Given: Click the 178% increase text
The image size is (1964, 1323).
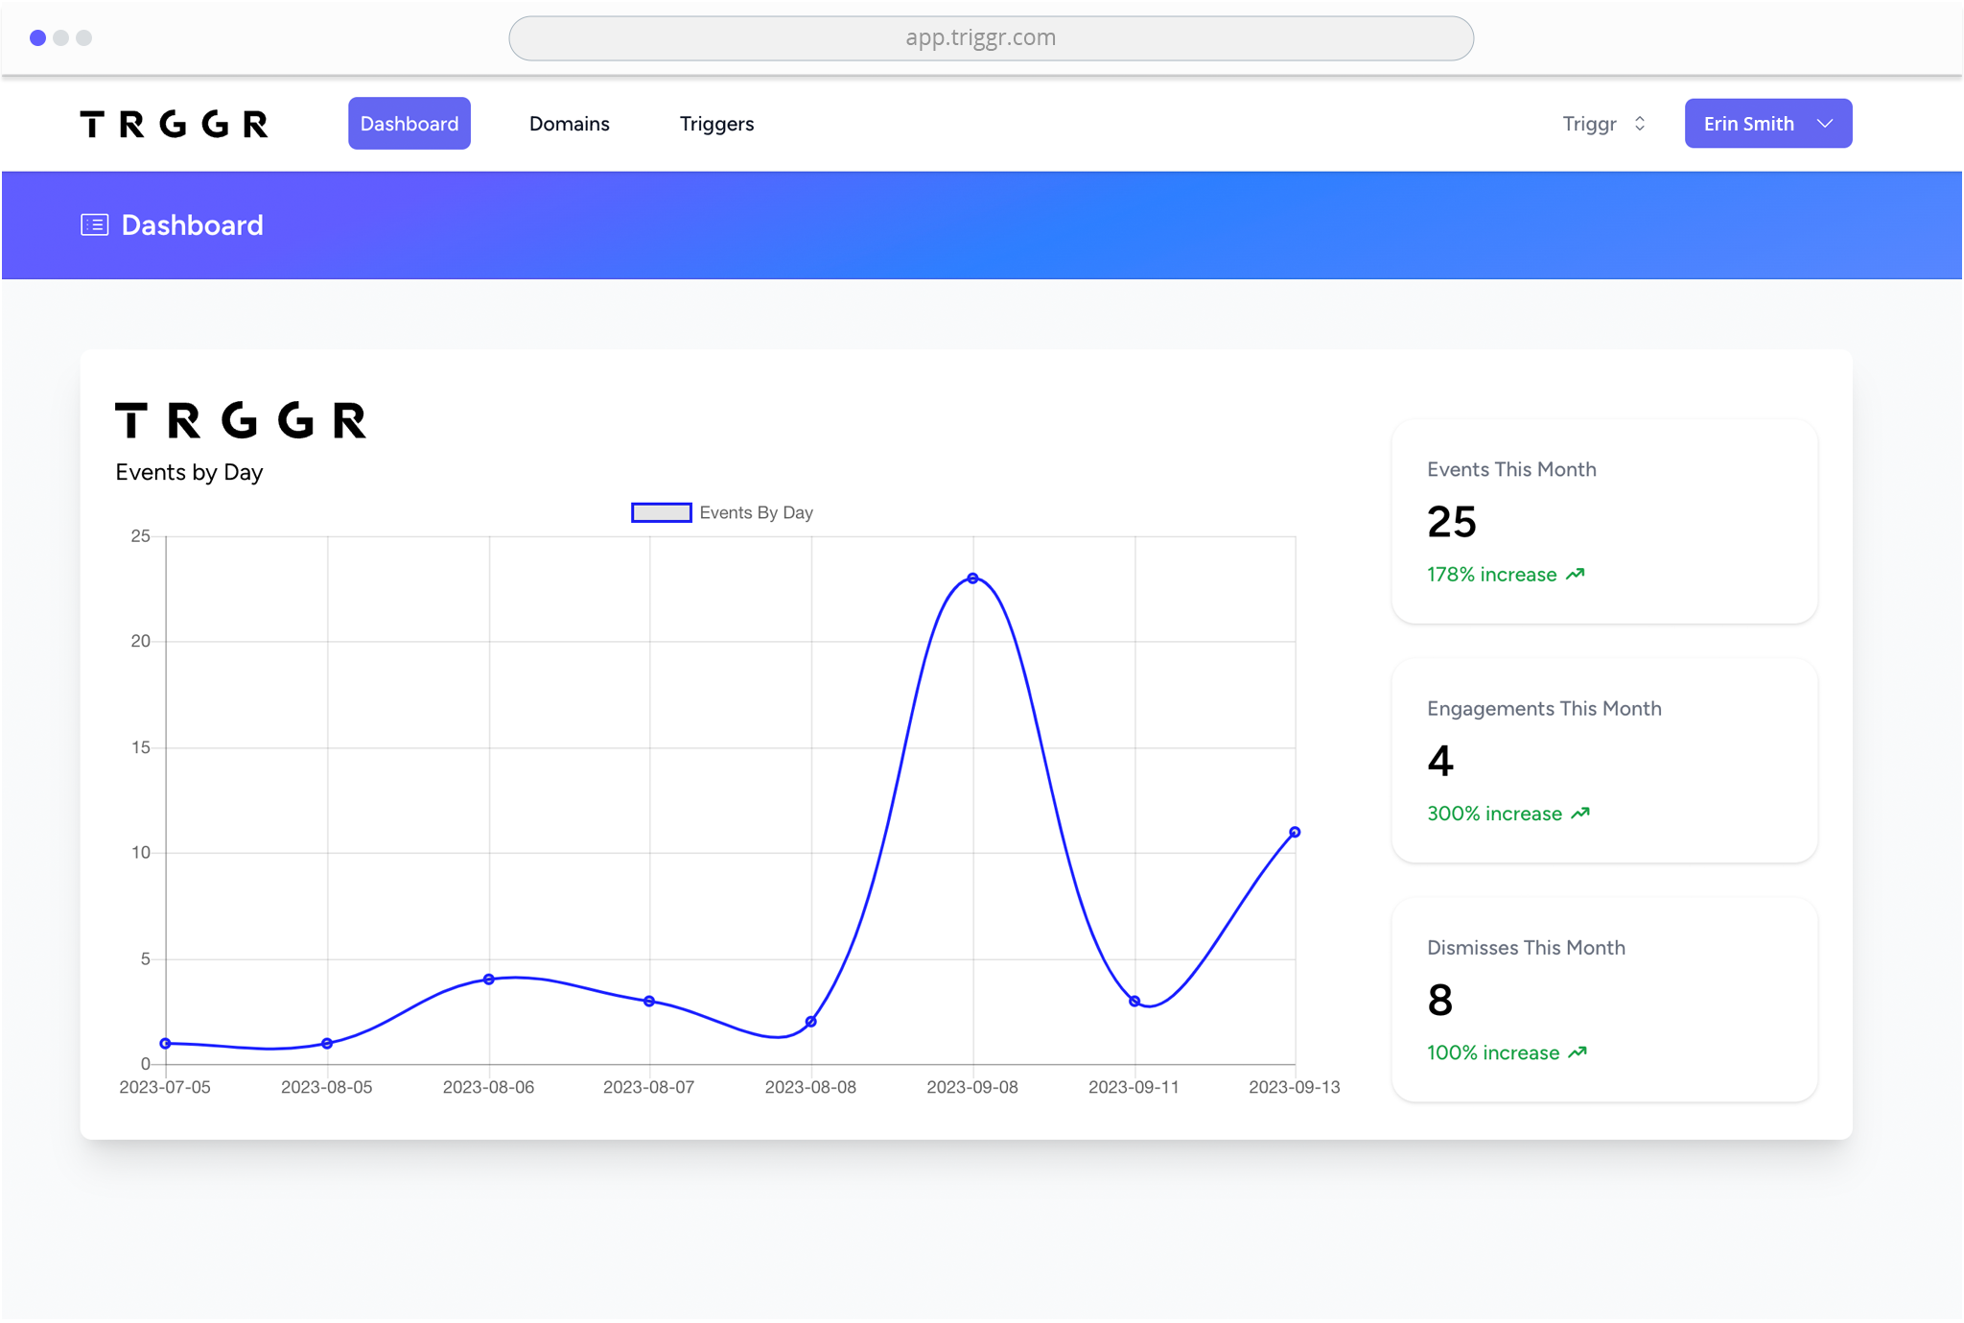Looking at the screenshot, I should 1491,575.
